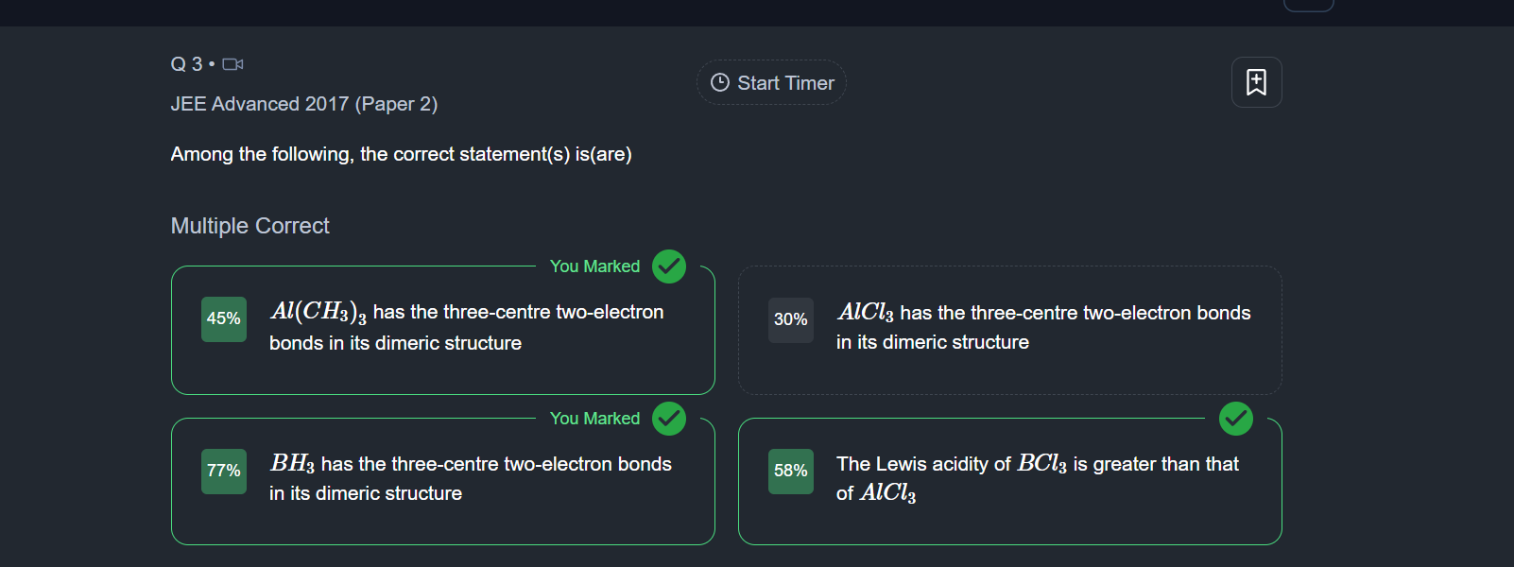Click the You Marked label above BH3

click(594, 419)
